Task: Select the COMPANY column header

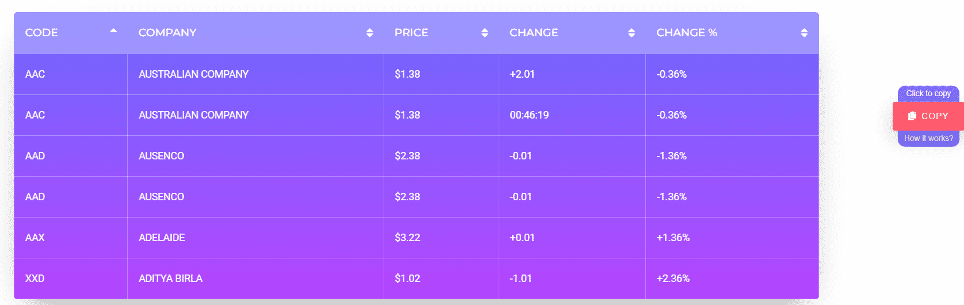Action: [x=167, y=33]
